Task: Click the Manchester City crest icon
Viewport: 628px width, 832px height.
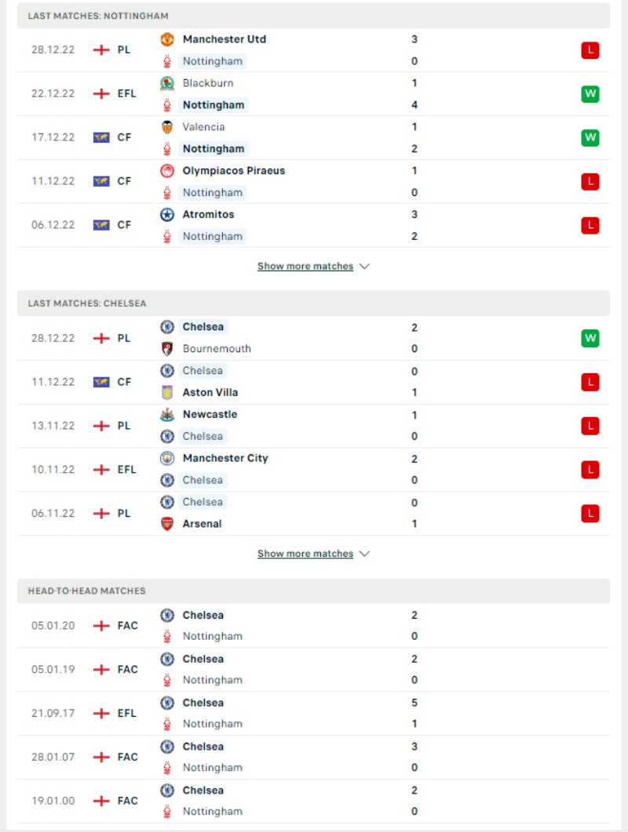Action: click(167, 458)
